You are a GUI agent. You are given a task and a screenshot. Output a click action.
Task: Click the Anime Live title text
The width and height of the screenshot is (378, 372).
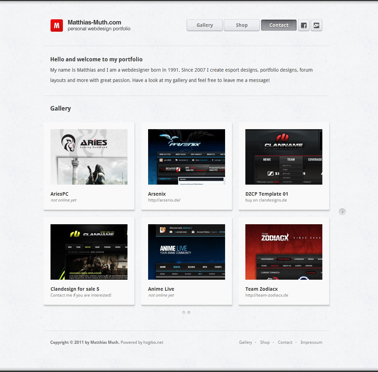(x=161, y=289)
